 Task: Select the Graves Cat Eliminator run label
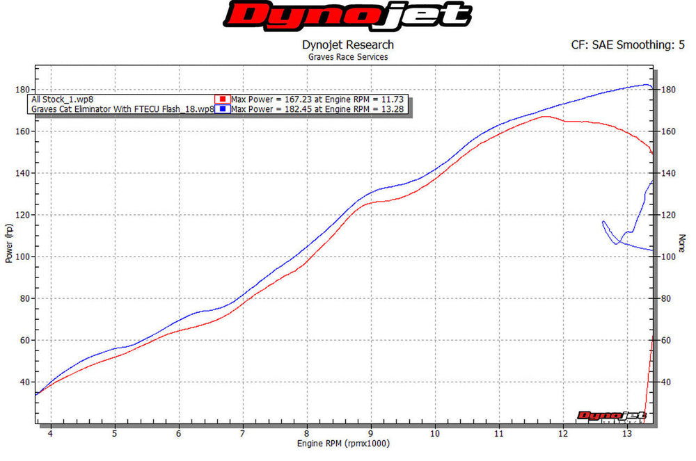pos(122,109)
